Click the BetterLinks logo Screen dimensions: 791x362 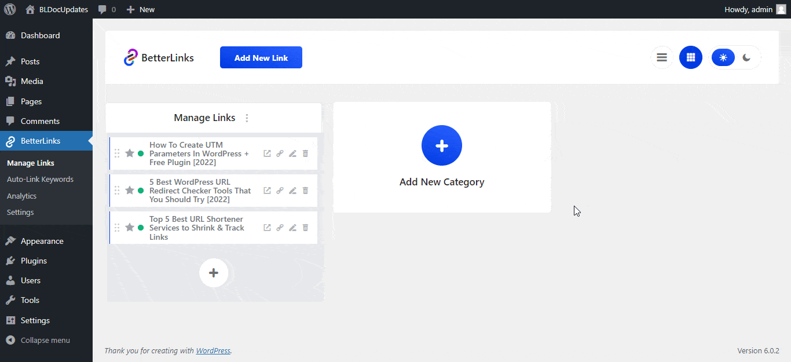(x=158, y=57)
